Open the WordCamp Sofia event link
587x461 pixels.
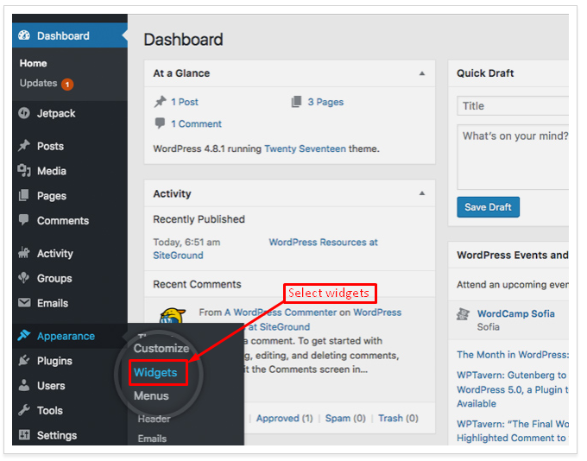point(516,313)
